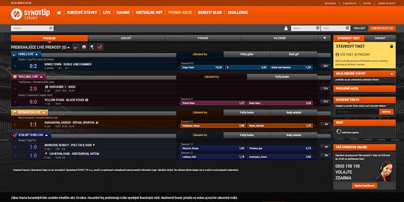Open the Live menu item

pos(107,12)
